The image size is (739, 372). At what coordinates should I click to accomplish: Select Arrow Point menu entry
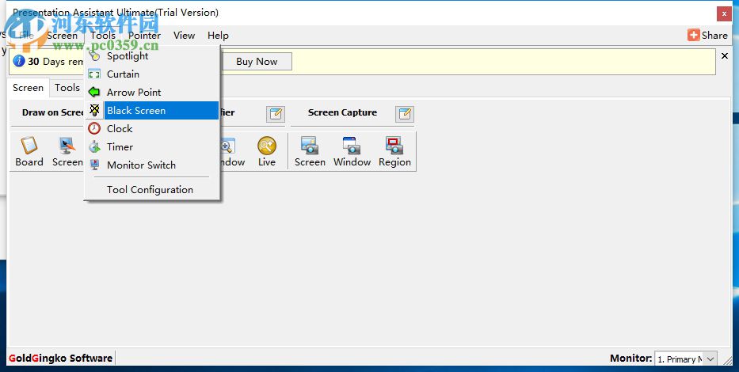(152, 93)
